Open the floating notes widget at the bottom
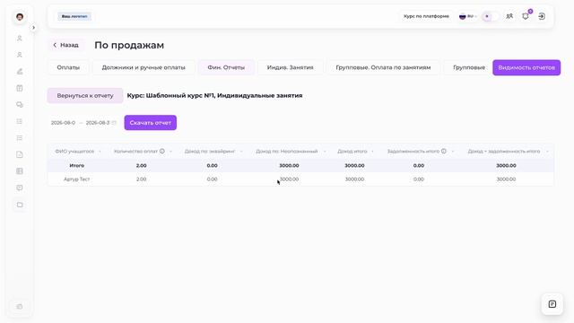574x323 pixels. point(552,304)
